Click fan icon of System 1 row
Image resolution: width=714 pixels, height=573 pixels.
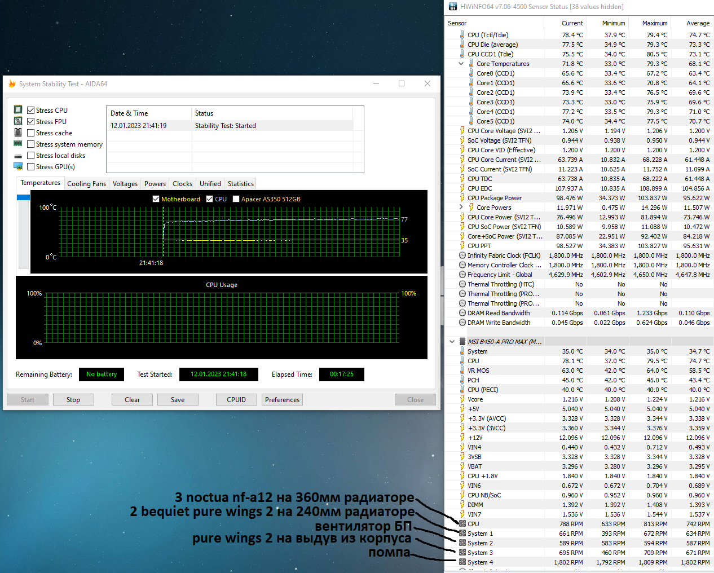coord(462,534)
